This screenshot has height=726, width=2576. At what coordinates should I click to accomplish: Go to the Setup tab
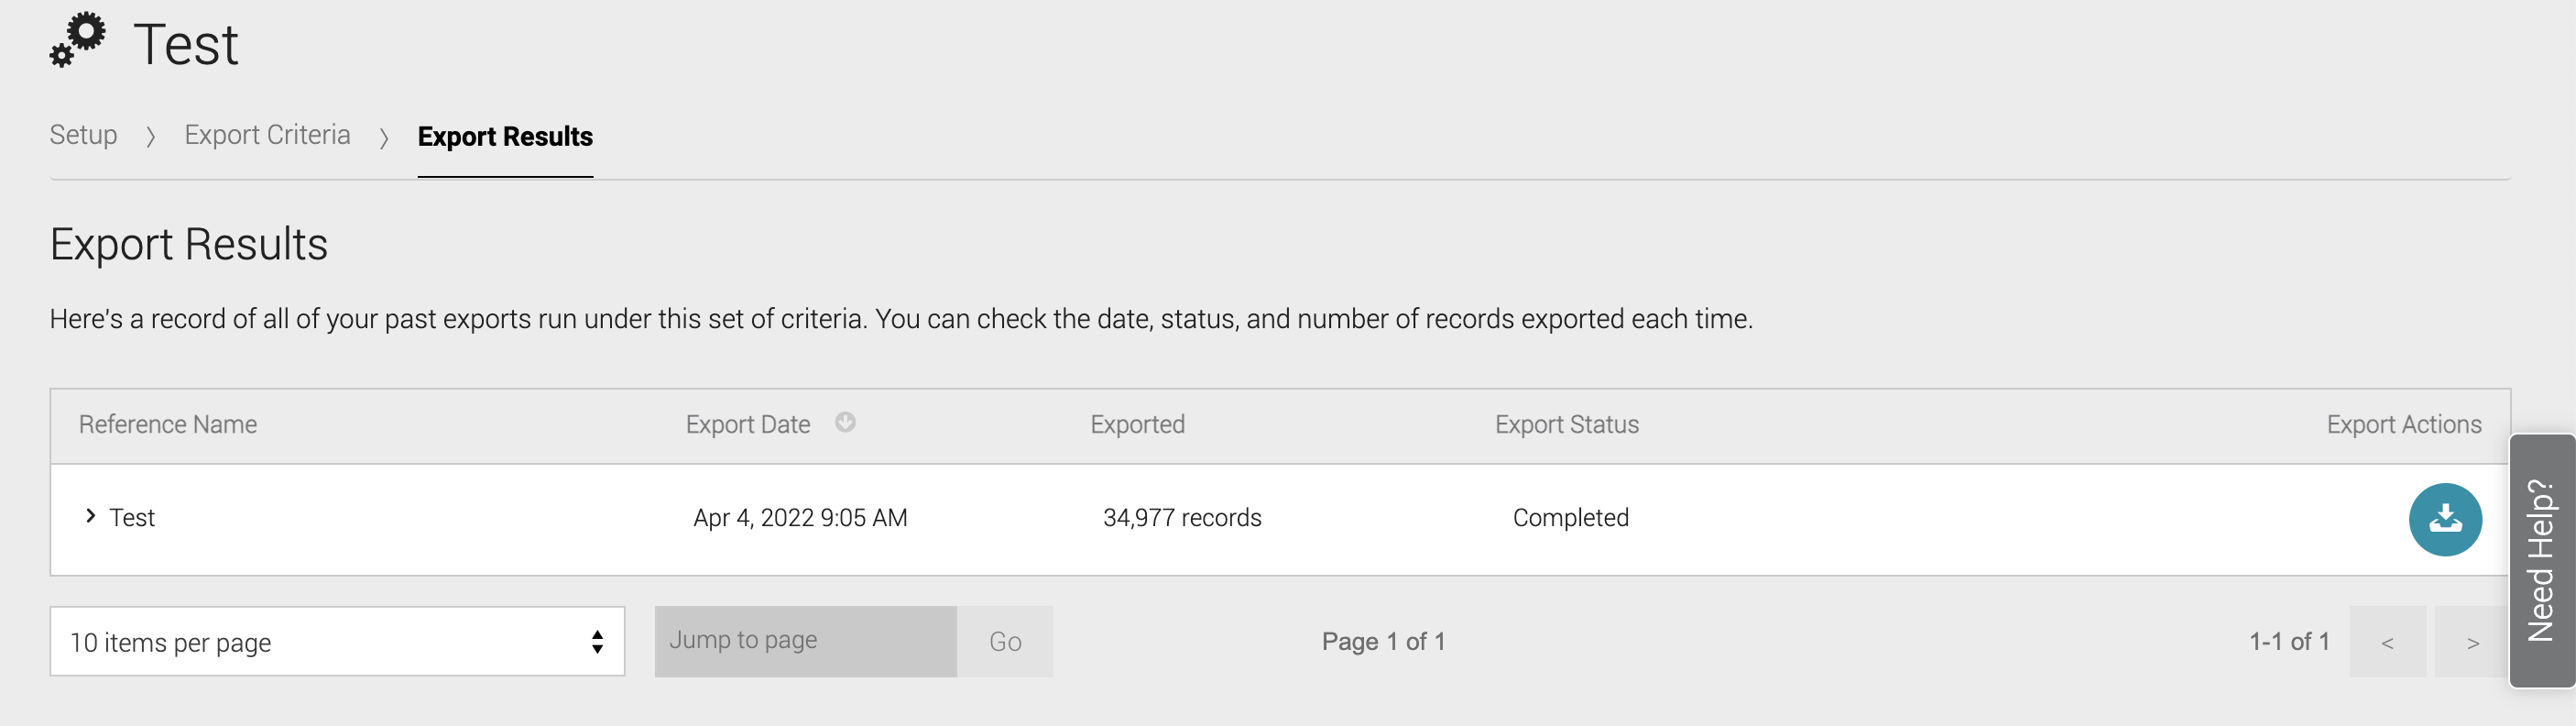point(83,135)
